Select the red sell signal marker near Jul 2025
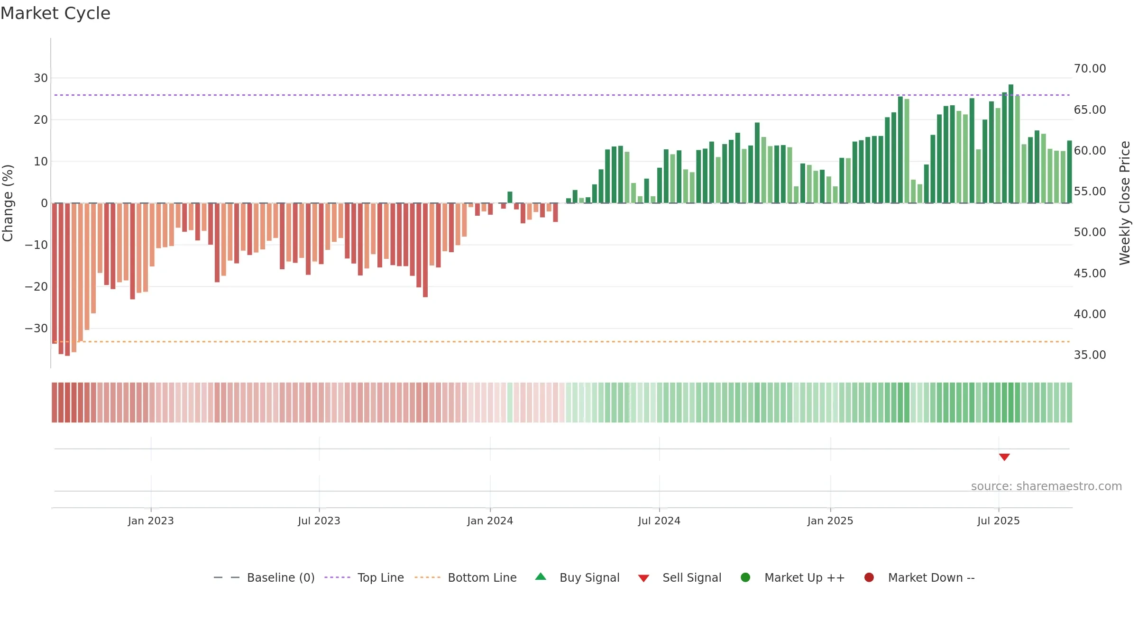Screen dimensions: 1138x640 click(1004, 457)
